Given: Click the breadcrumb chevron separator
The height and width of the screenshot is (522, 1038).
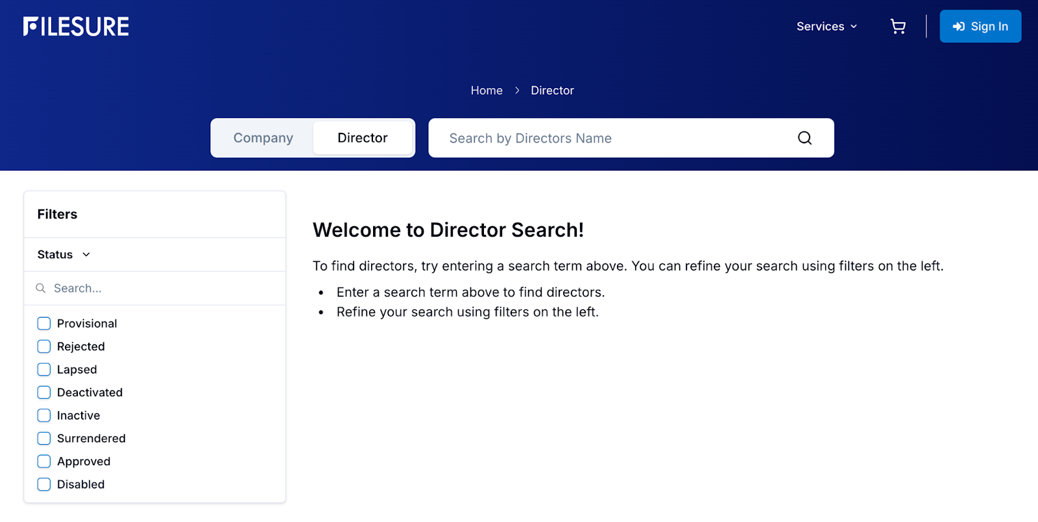Looking at the screenshot, I should [x=517, y=91].
